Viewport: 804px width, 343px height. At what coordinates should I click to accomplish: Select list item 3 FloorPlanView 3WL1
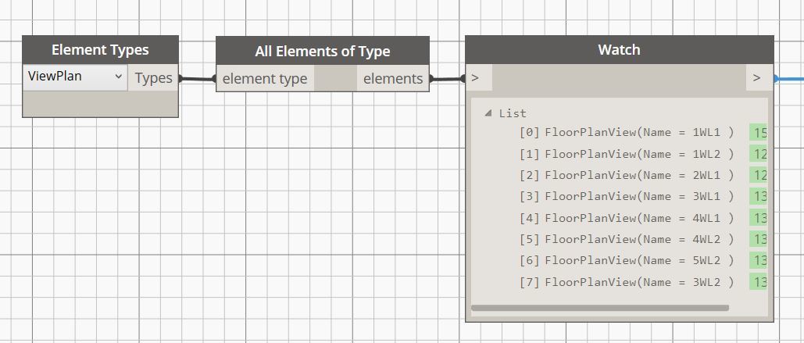tap(628, 196)
